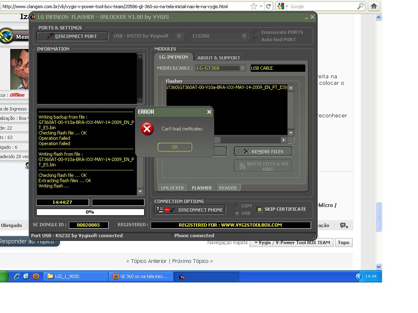Close the ERROR dialog with its X
This screenshot has width=418, height=313.
click(209, 112)
